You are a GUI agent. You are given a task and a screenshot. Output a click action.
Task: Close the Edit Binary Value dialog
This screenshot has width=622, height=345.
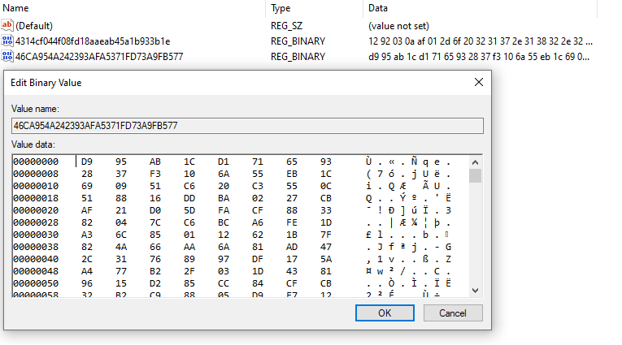tap(478, 82)
